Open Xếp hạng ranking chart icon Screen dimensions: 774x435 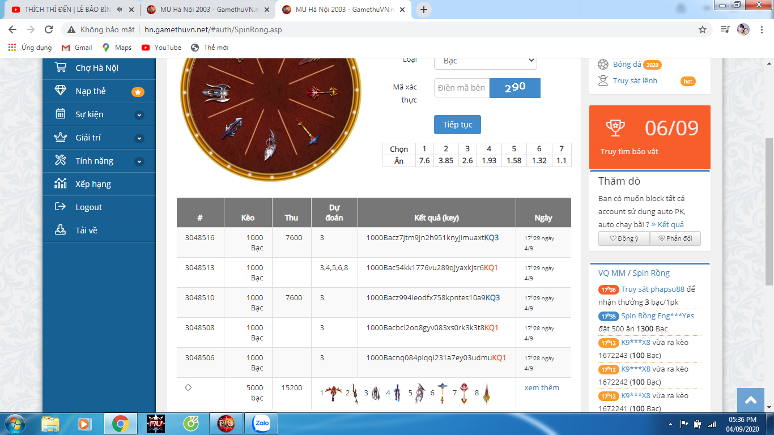click(x=60, y=184)
